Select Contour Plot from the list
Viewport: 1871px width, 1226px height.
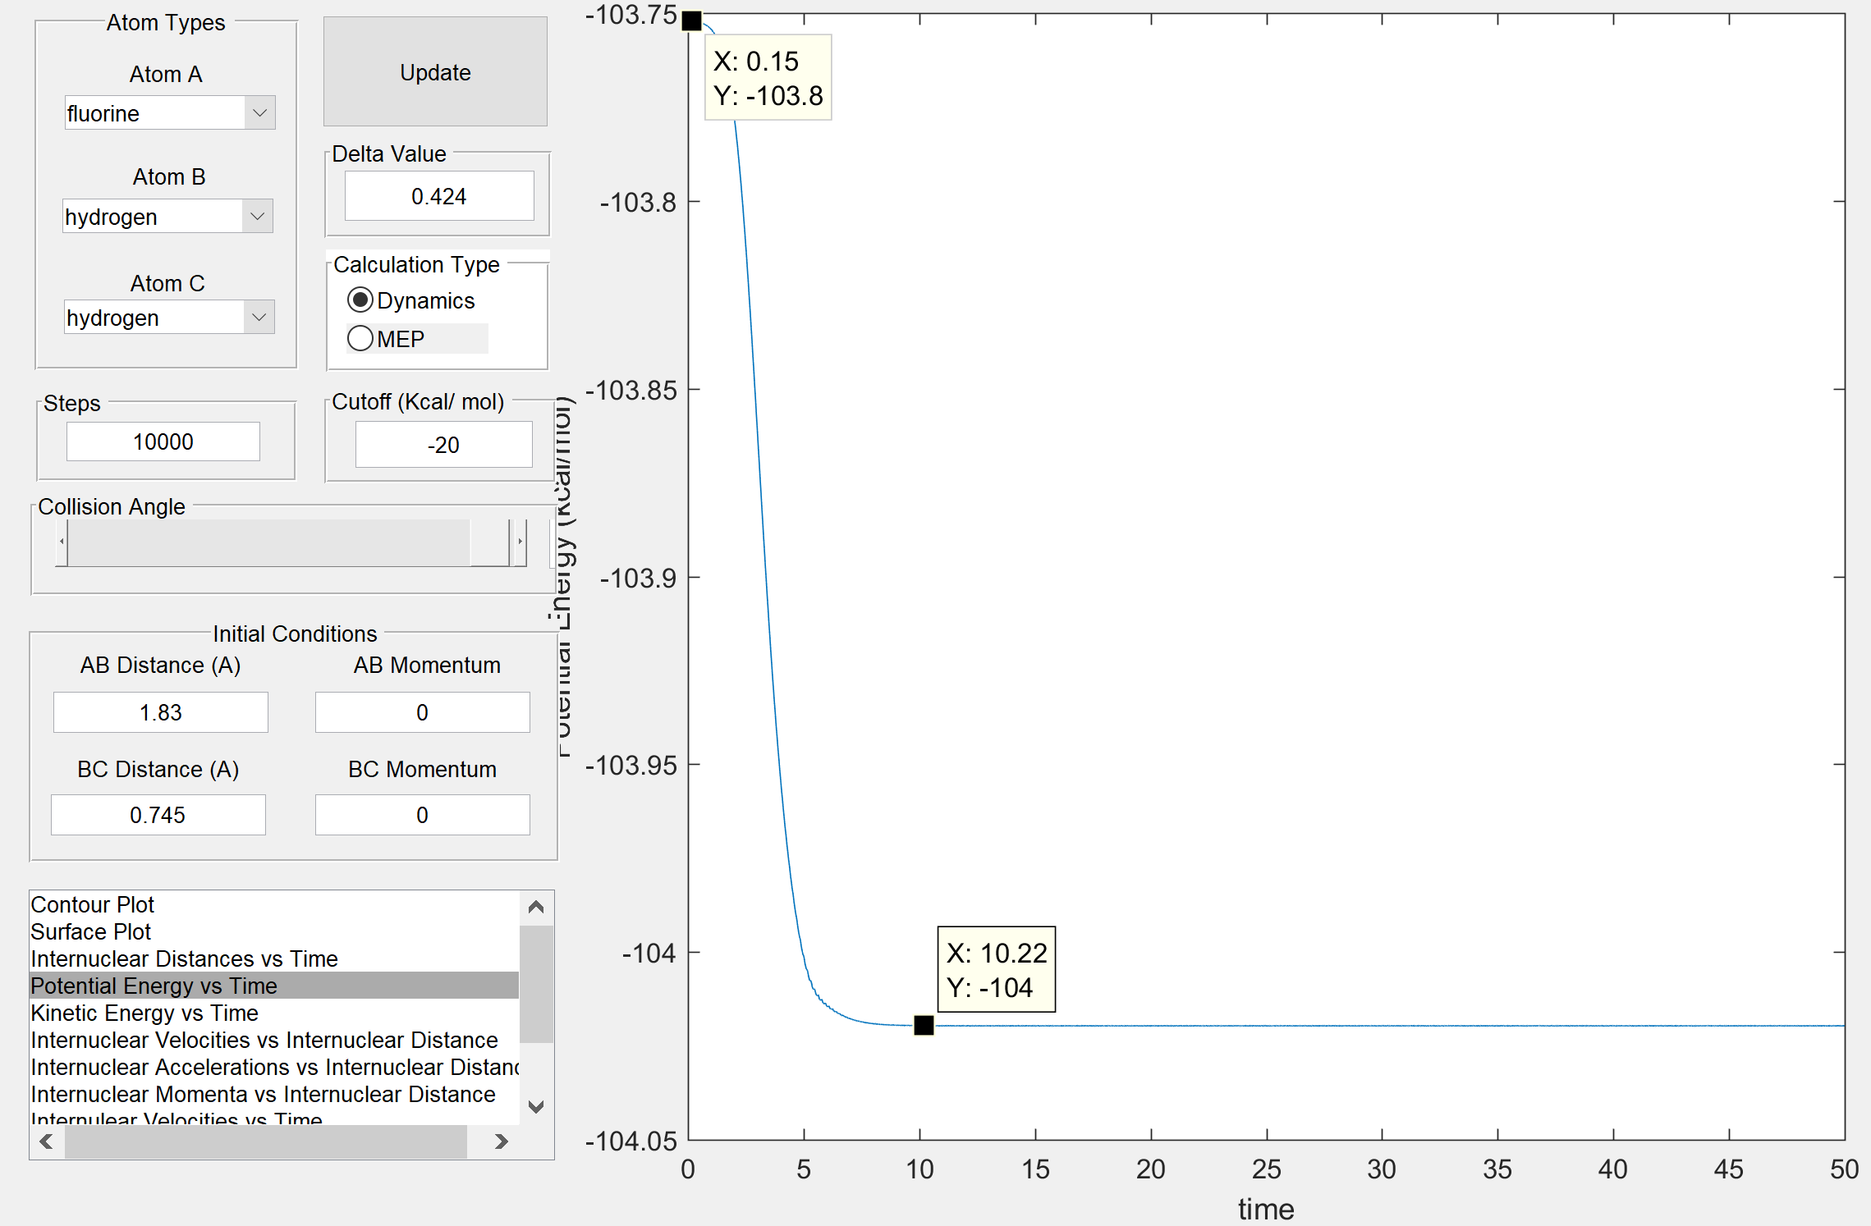click(93, 904)
